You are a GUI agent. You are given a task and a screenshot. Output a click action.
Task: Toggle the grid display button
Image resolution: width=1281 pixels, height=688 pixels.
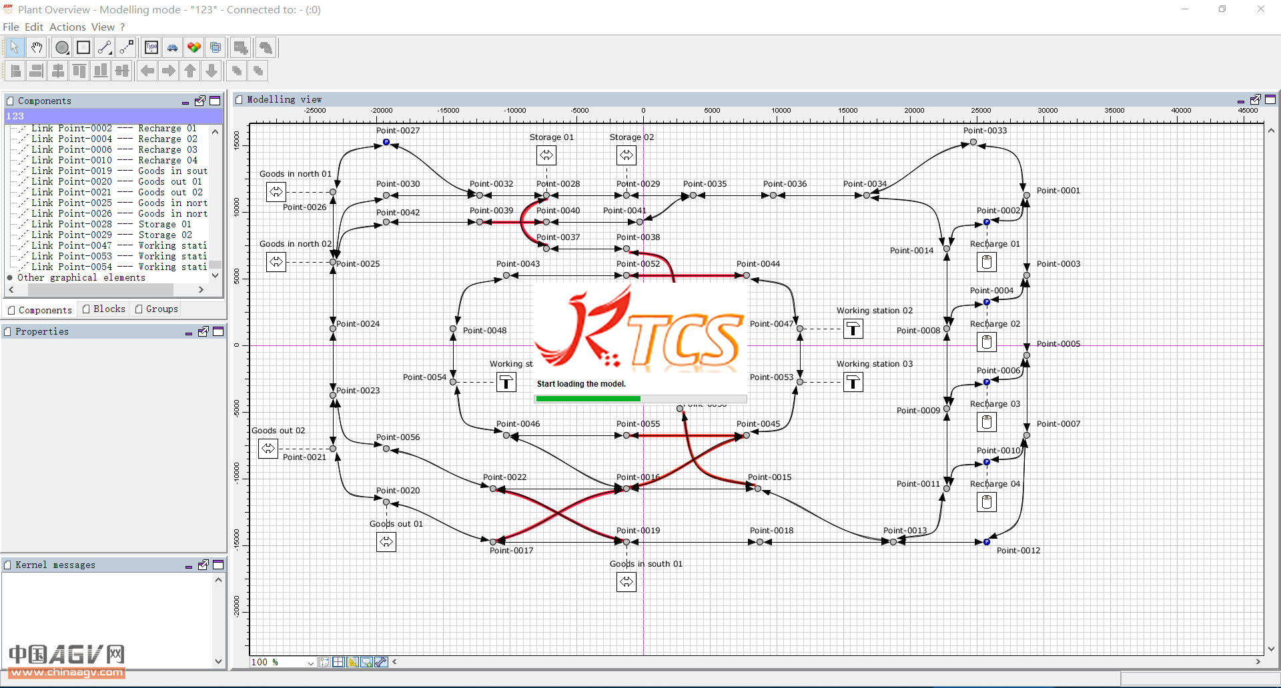coord(338,662)
